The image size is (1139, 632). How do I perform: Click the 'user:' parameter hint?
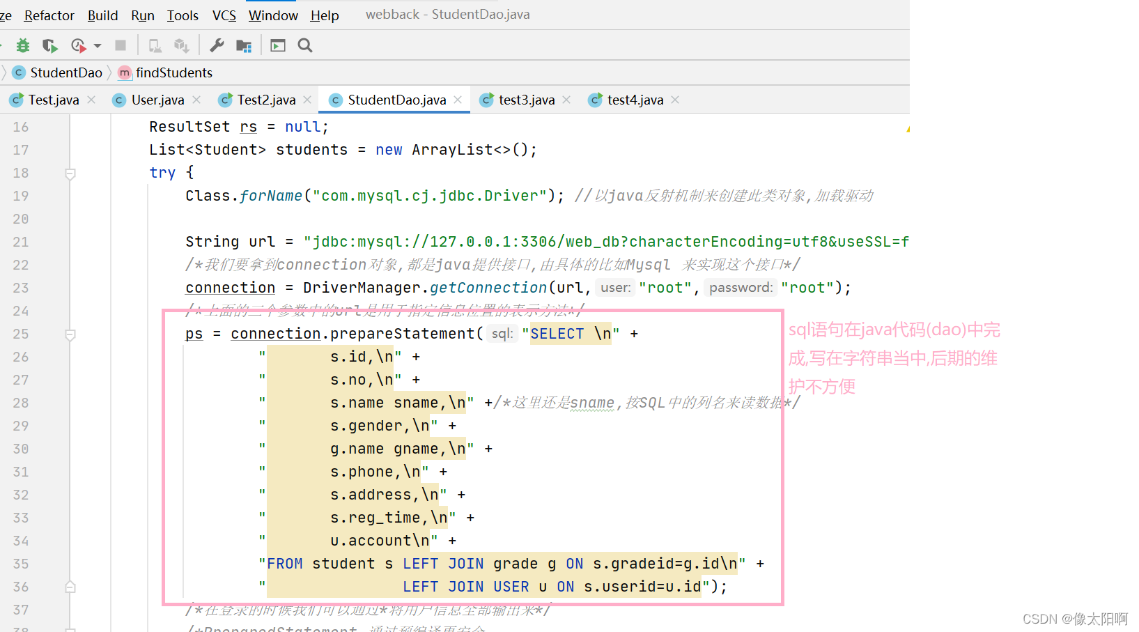[x=616, y=288]
